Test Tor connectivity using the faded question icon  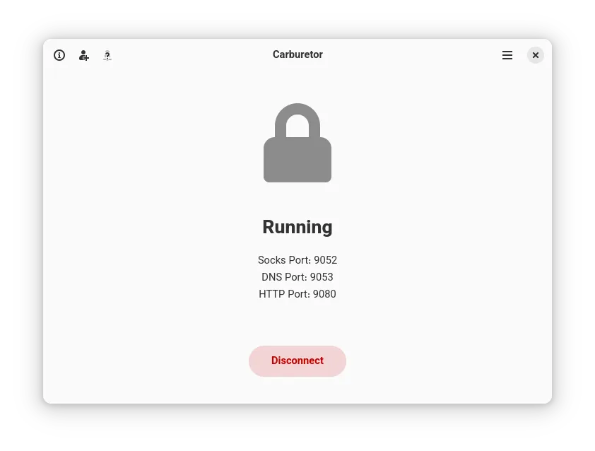click(107, 55)
